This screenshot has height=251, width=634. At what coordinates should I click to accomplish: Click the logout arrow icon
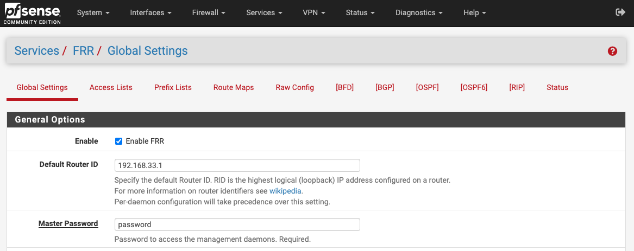coord(620,12)
